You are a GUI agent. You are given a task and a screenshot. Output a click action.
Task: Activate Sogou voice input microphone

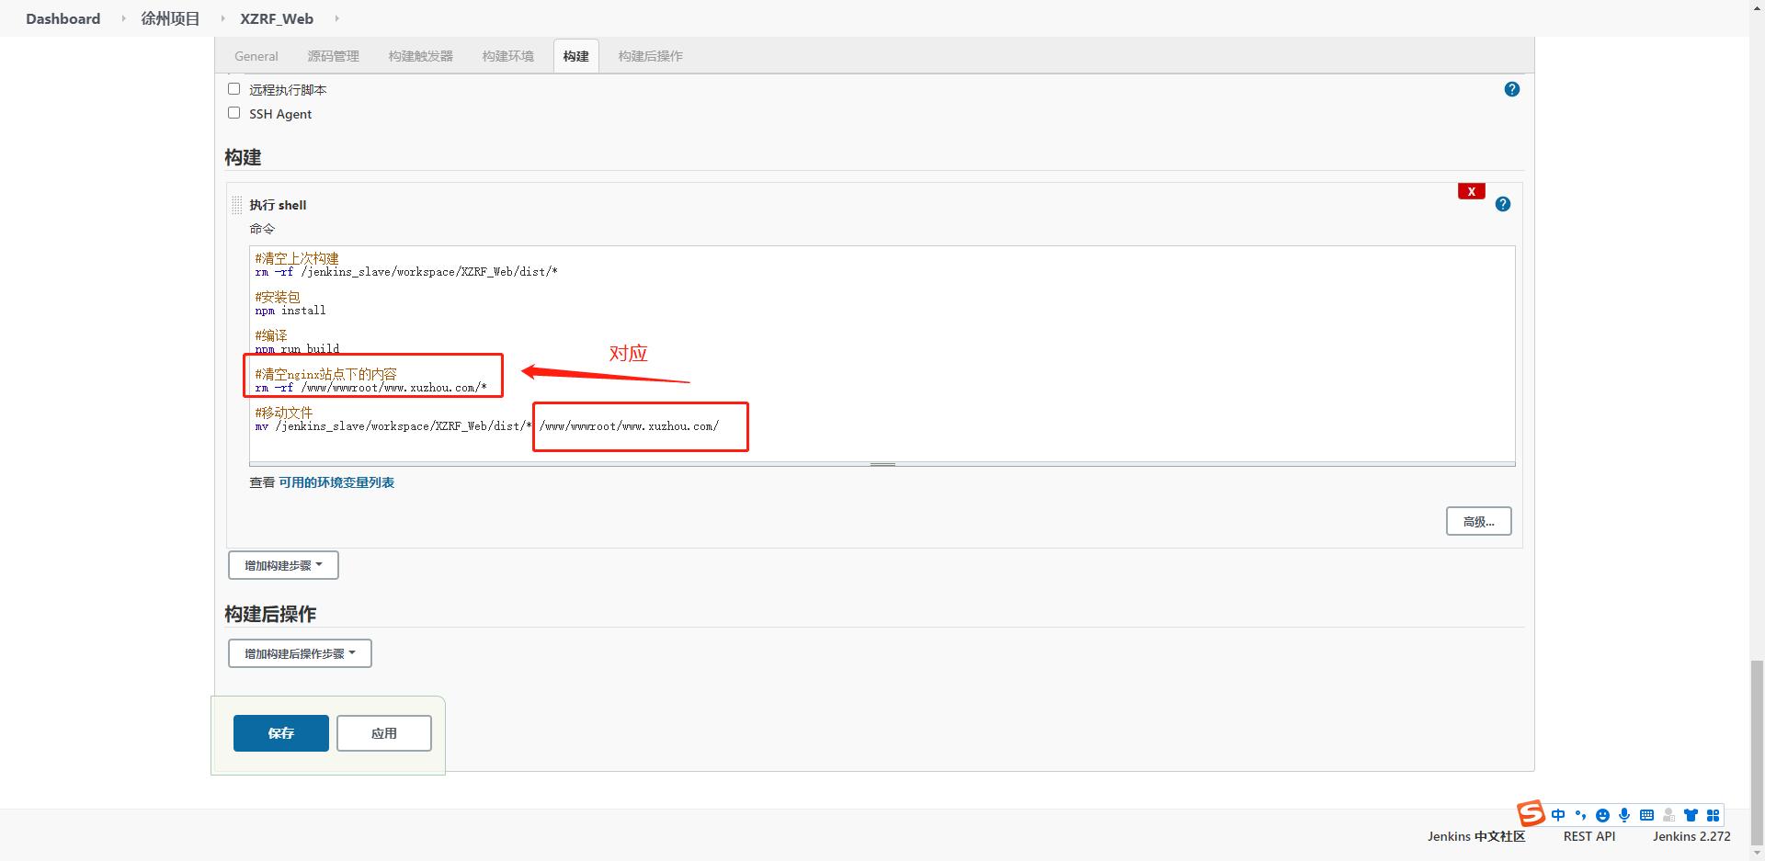pyautogui.click(x=1624, y=815)
